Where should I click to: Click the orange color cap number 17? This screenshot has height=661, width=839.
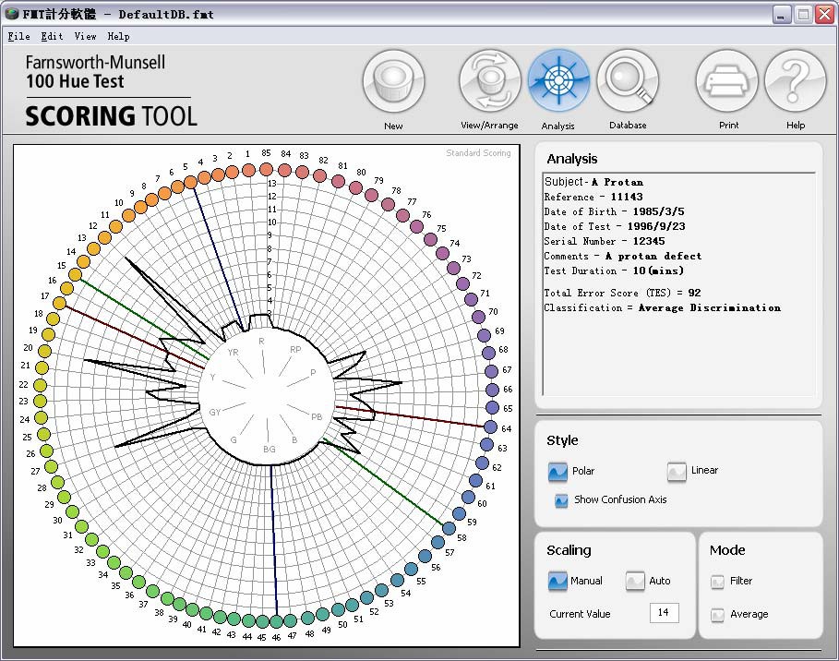click(60, 303)
